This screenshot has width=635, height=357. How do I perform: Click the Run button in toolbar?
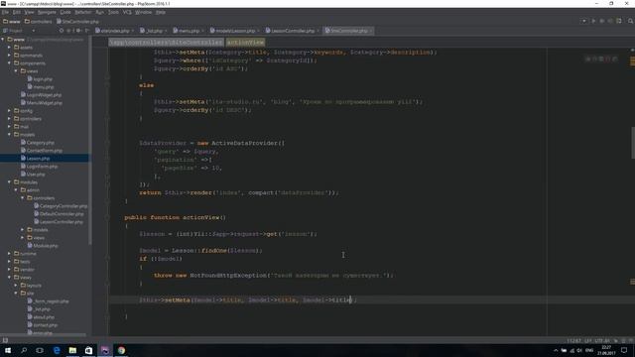pos(593,21)
